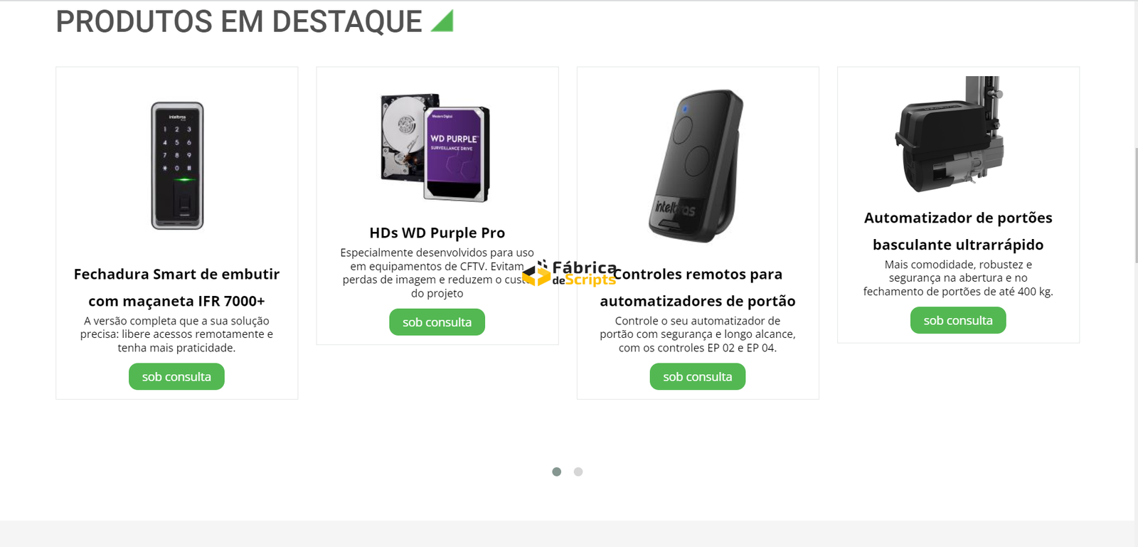Click sob consulta under Controles remotos
1138x547 pixels.
(x=698, y=377)
